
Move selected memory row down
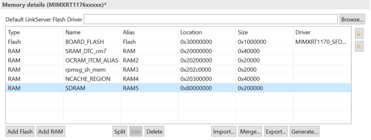[359, 46]
